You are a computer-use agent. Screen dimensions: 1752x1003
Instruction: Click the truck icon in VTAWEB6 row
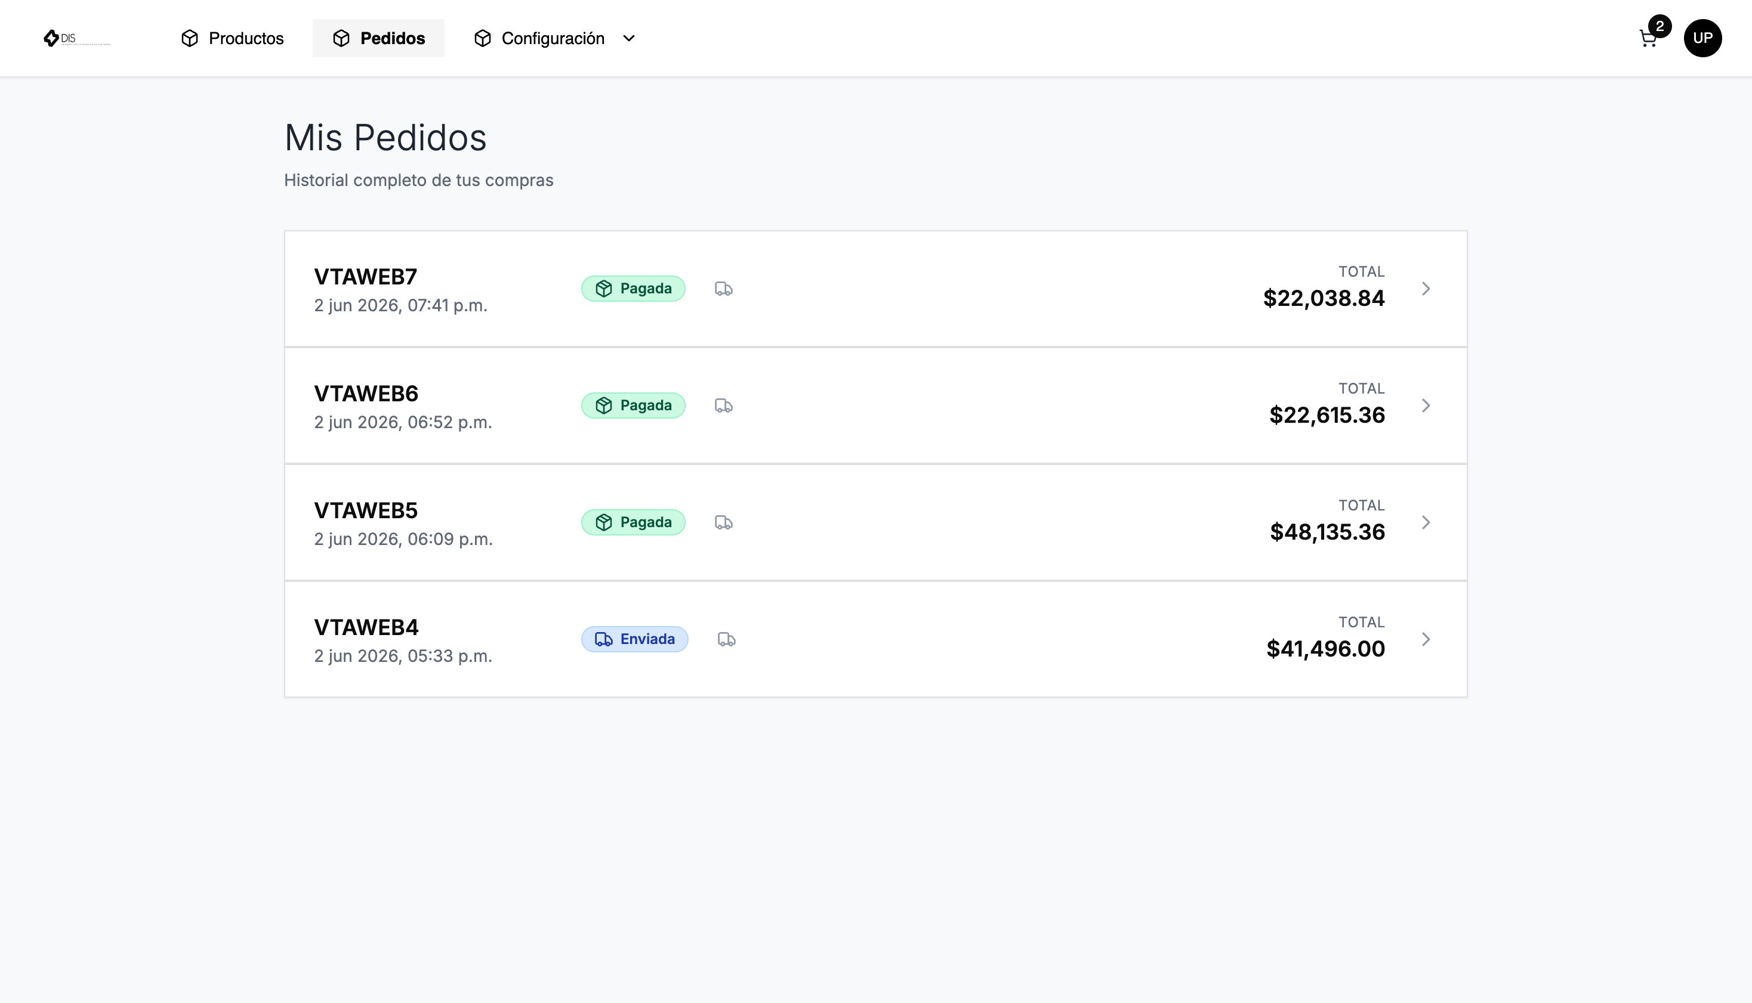[724, 405]
